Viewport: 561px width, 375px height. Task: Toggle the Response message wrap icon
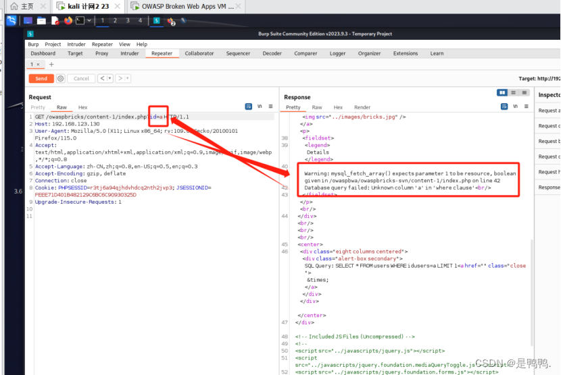(504, 107)
